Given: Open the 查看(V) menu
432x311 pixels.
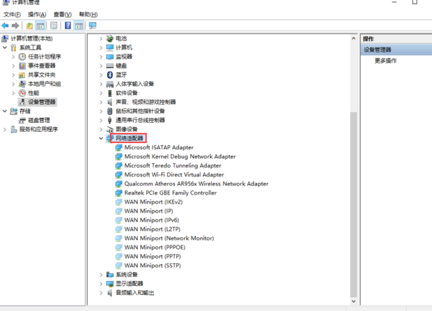Looking at the screenshot, I should [62, 14].
